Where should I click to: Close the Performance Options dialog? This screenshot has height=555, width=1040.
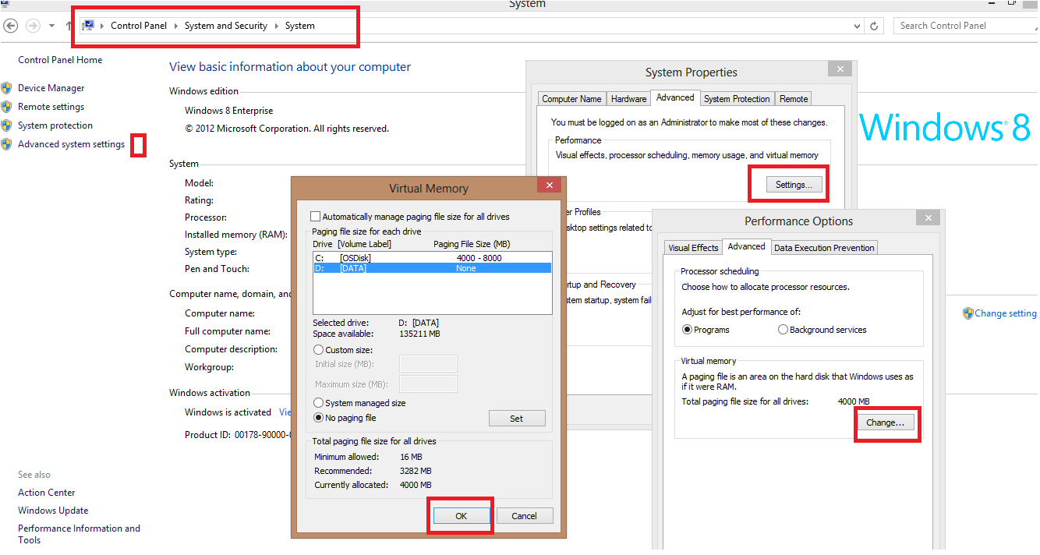click(929, 218)
